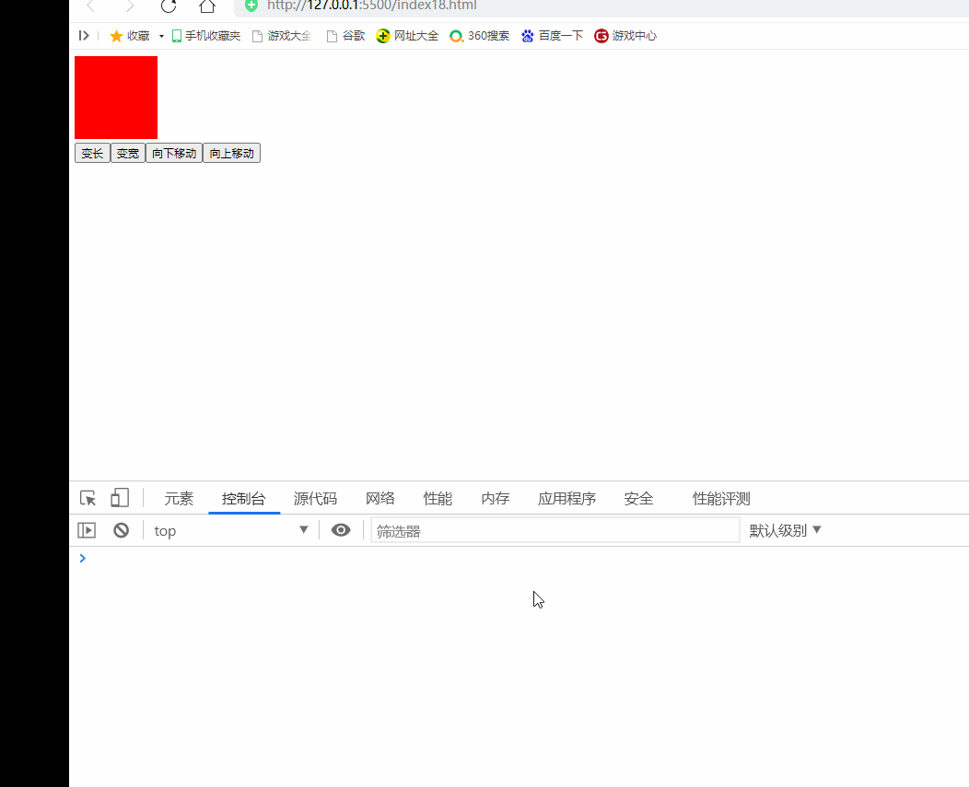Image resolution: width=969 pixels, height=787 pixels.
Task: Toggle the bookmarks sidebar icon
Action: coord(84,36)
